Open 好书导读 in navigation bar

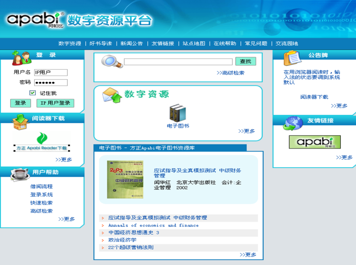tap(101, 44)
